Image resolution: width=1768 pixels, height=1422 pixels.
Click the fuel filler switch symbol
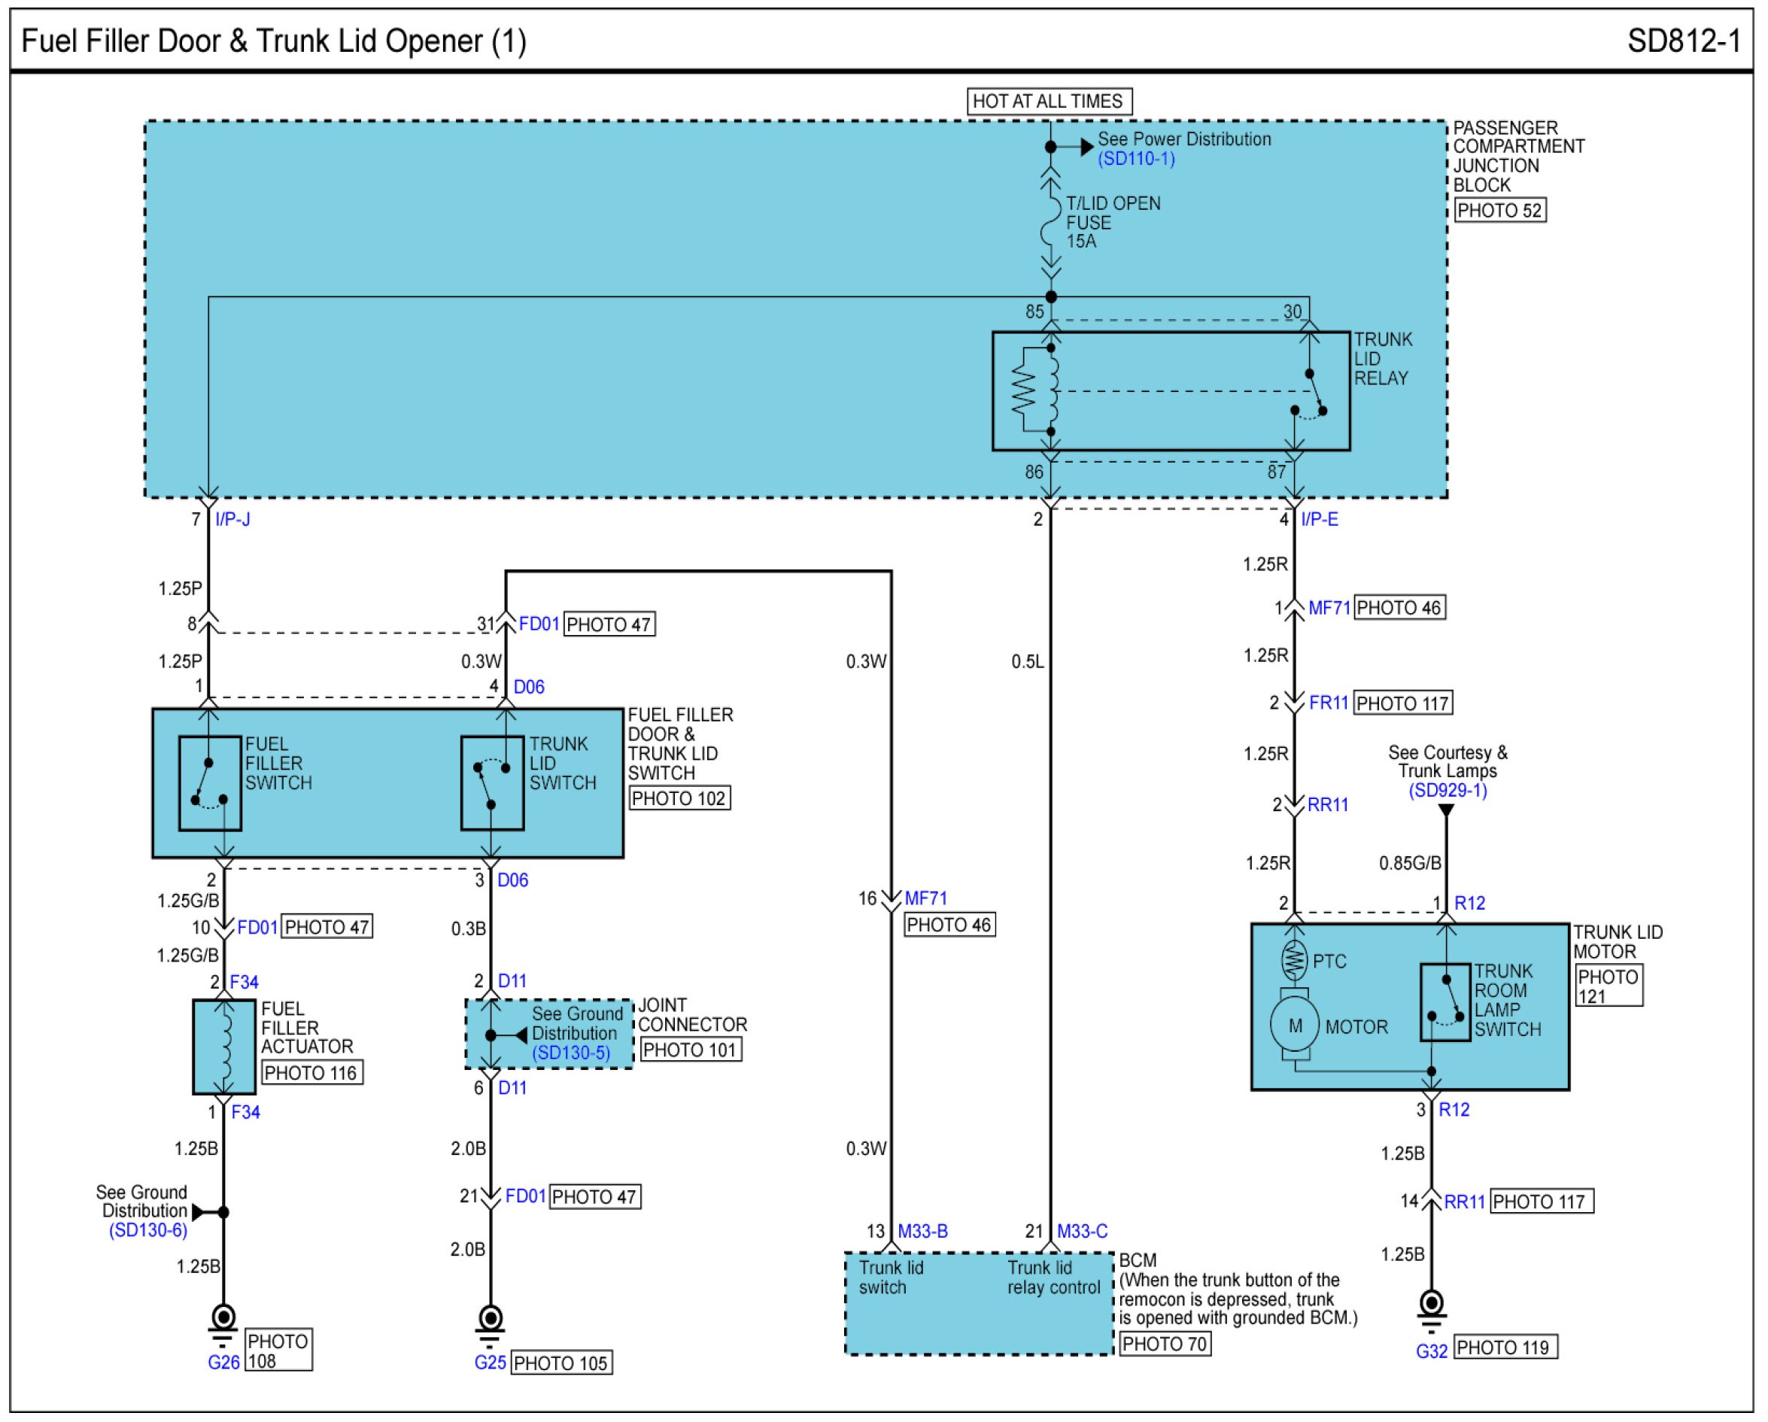click(210, 783)
